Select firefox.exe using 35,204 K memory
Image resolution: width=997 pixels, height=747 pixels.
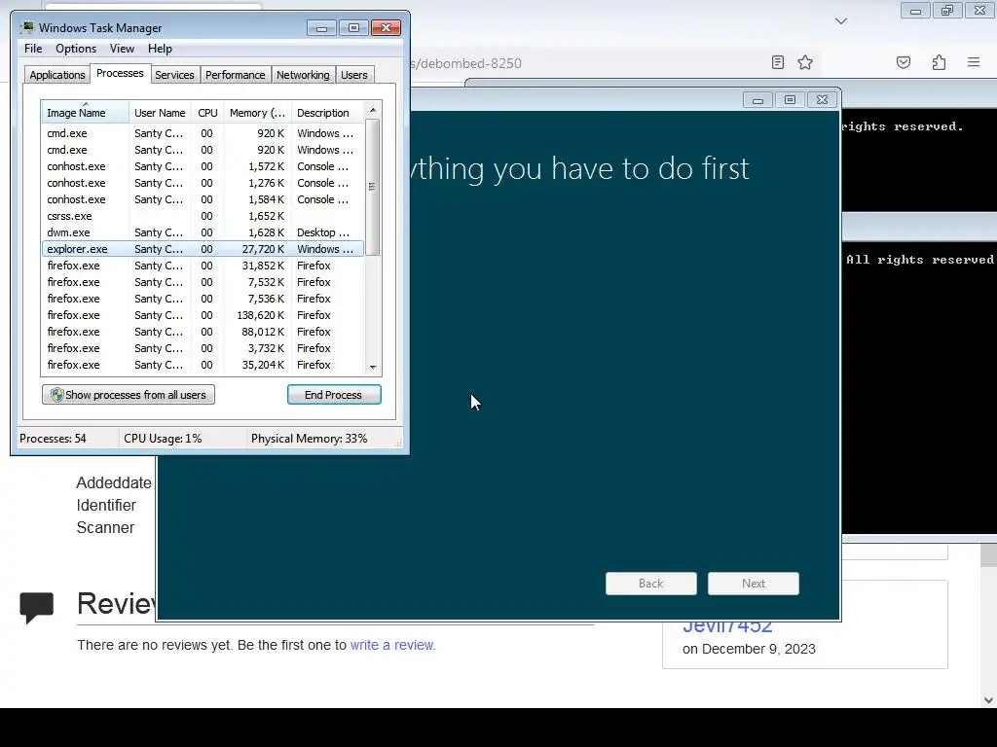(x=203, y=365)
